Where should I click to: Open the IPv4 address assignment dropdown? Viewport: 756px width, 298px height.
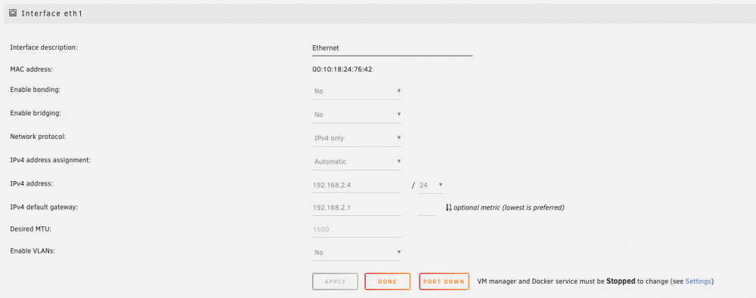[x=356, y=161]
